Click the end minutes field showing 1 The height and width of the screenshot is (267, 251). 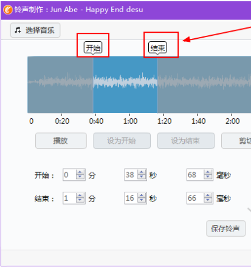pos(69,198)
